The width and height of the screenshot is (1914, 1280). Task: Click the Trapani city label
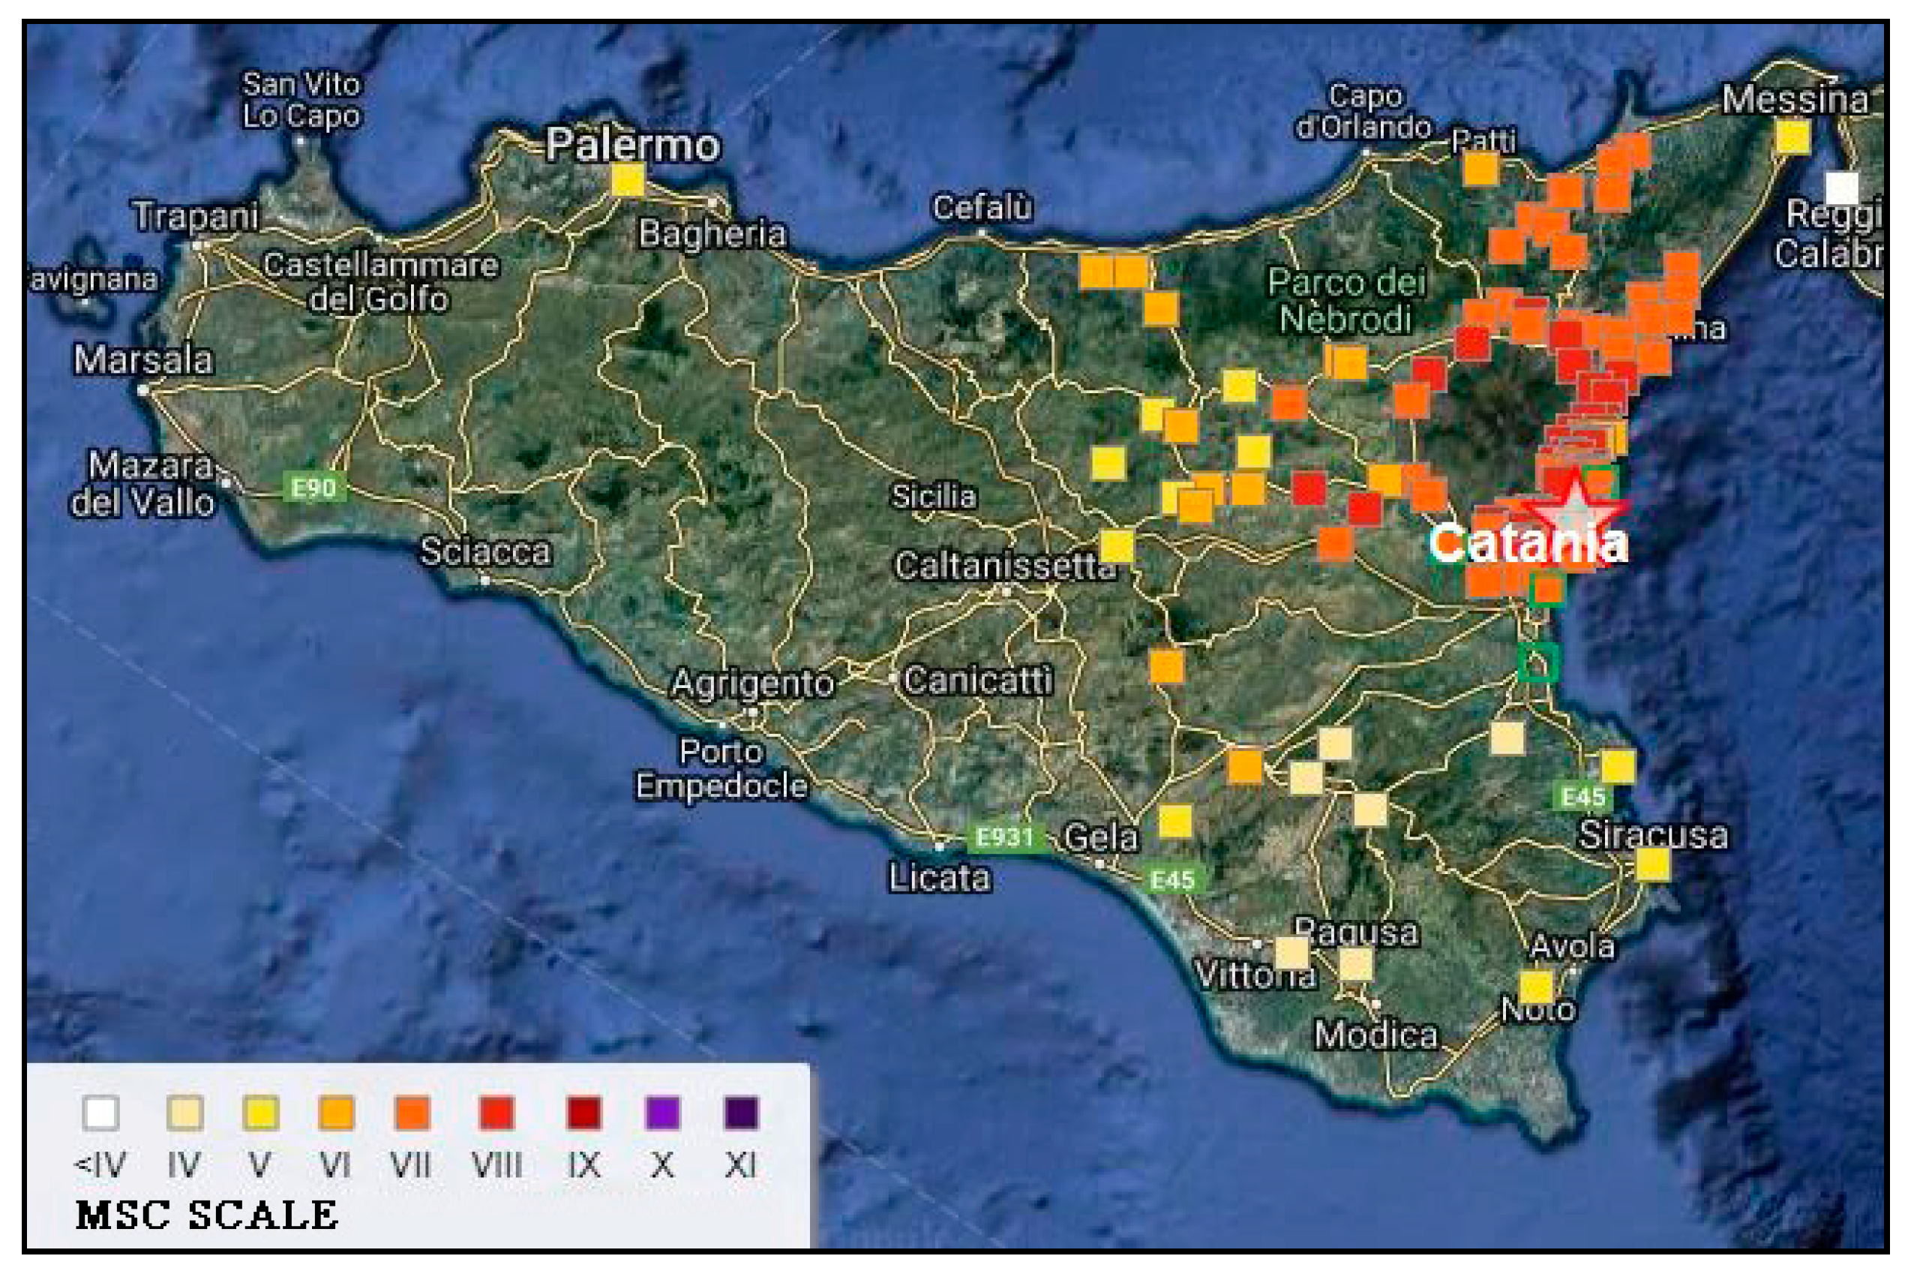pos(196,216)
